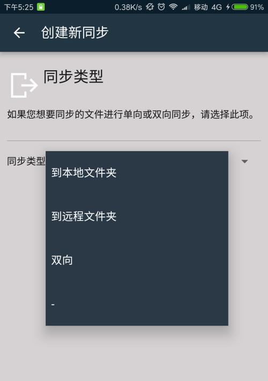Select 到本地文件夹 sync type option
Screen dimensions: 268x381
pos(137,173)
